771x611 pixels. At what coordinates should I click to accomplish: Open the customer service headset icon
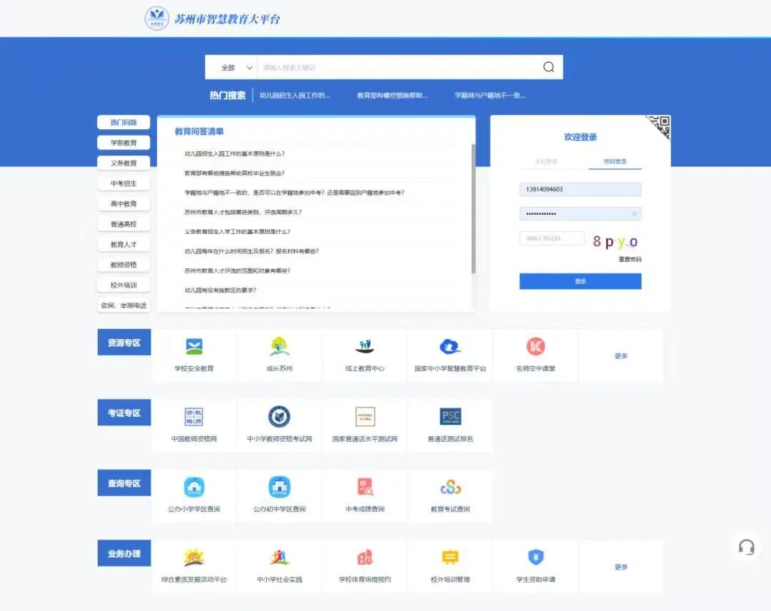[747, 547]
